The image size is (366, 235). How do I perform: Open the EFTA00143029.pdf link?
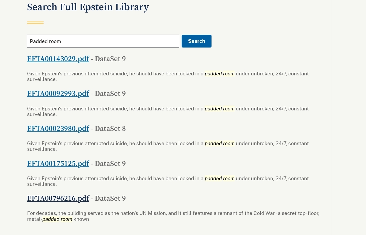click(58, 59)
